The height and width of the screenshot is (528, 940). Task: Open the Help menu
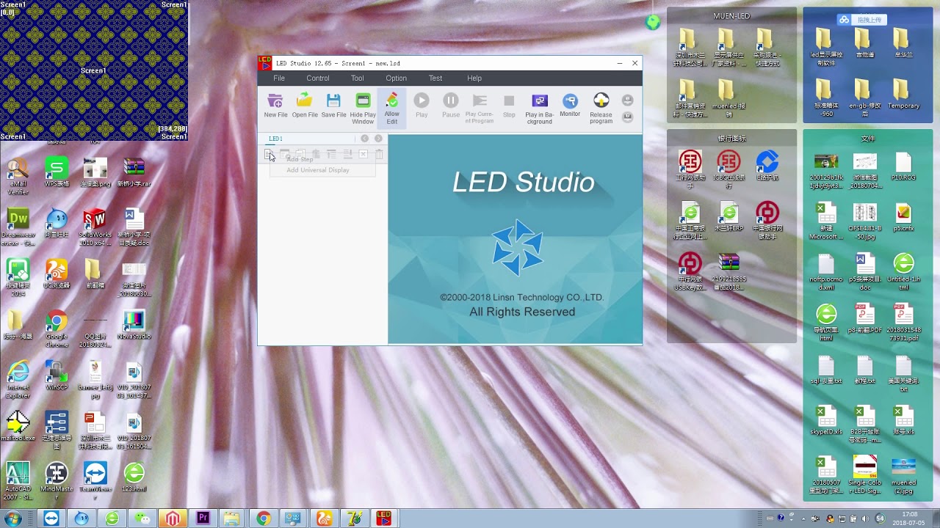[x=474, y=78]
